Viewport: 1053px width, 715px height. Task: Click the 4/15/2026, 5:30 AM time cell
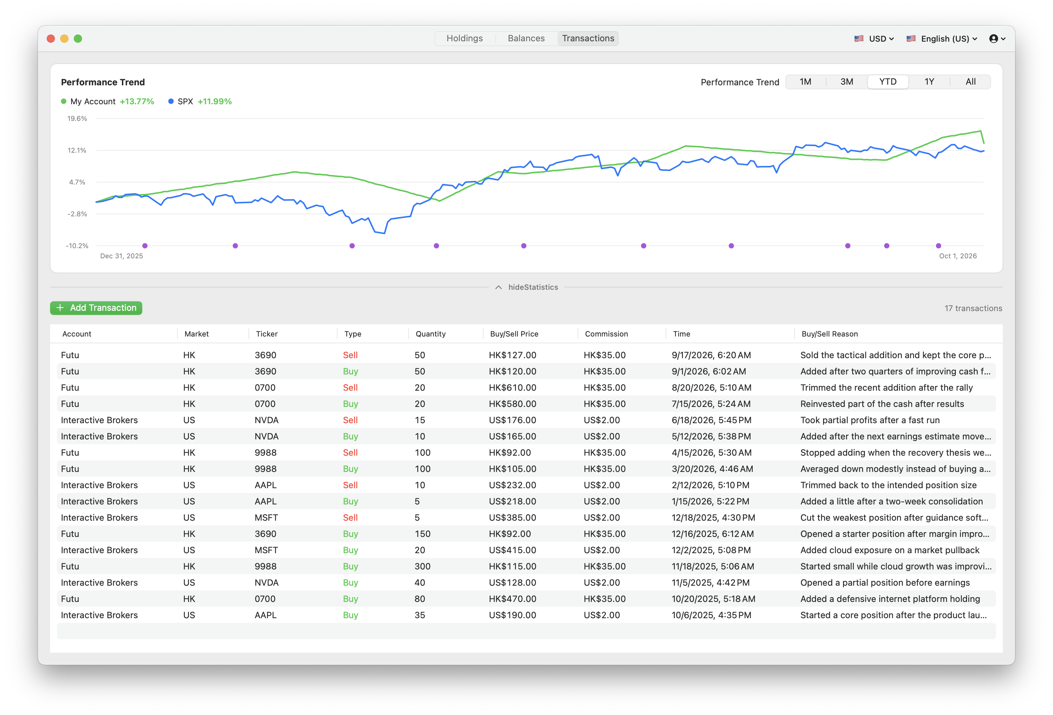tap(711, 453)
